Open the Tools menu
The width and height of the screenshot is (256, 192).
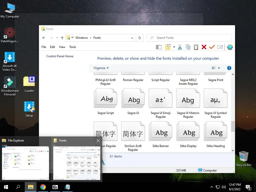(72, 47)
